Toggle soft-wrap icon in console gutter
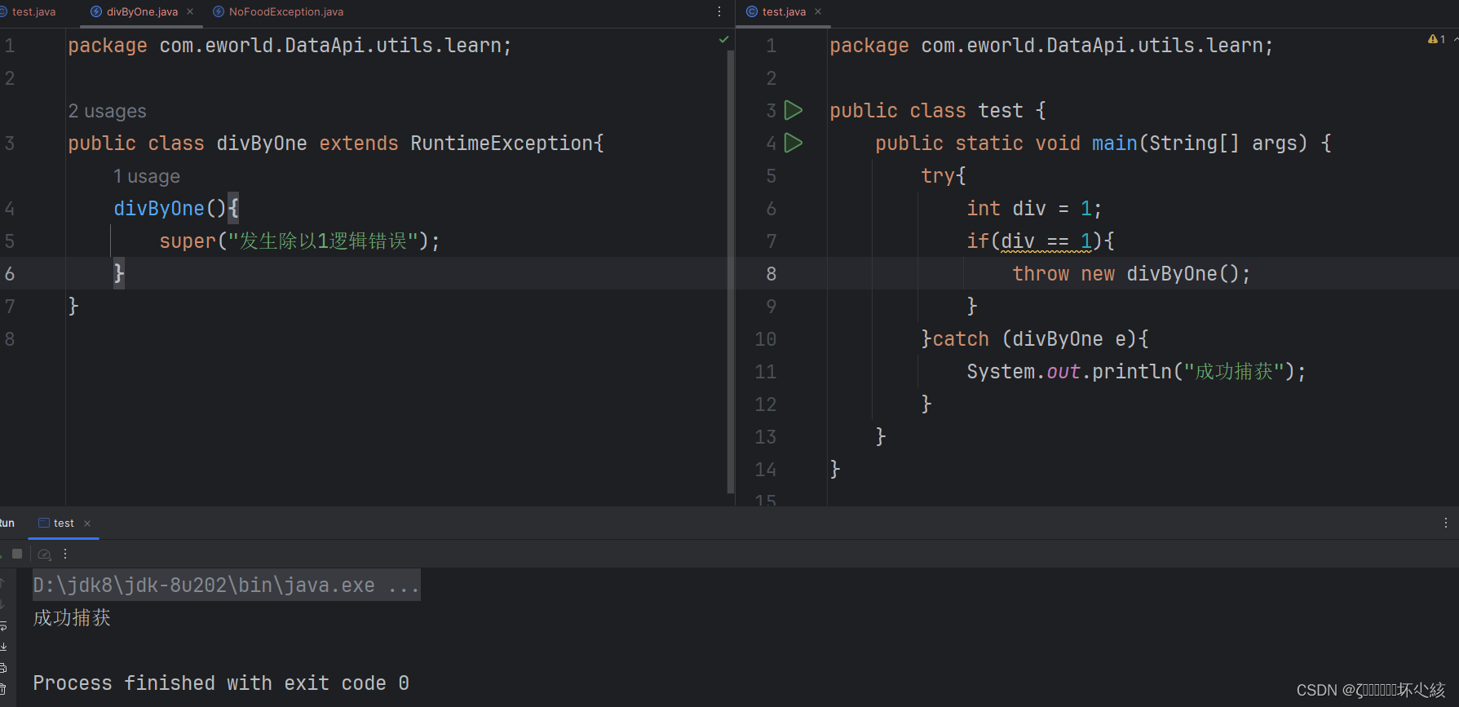Viewport: 1459px width, 707px height. [x=3, y=626]
